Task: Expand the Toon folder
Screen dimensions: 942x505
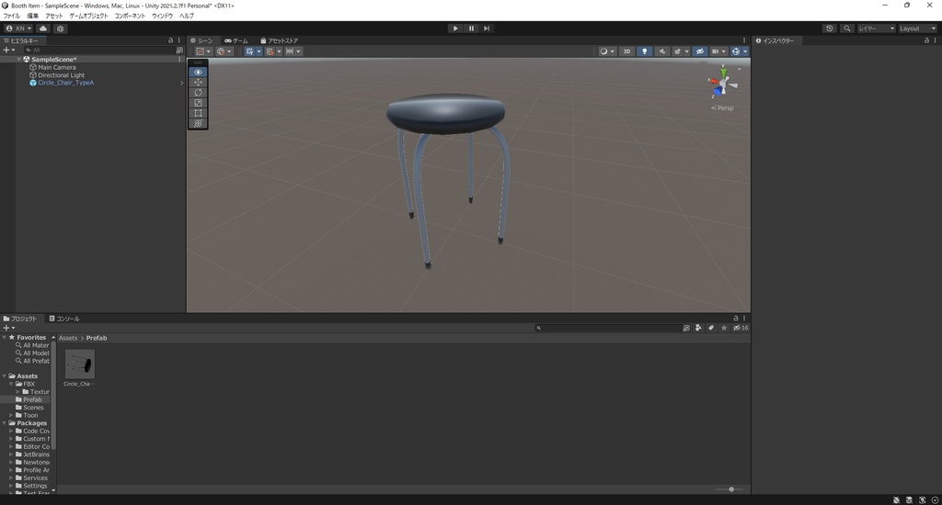Action: pyautogui.click(x=11, y=415)
